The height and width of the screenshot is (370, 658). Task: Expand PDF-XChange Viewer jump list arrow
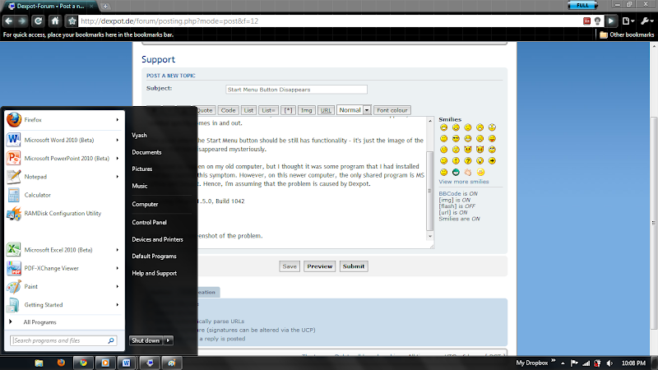click(118, 268)
